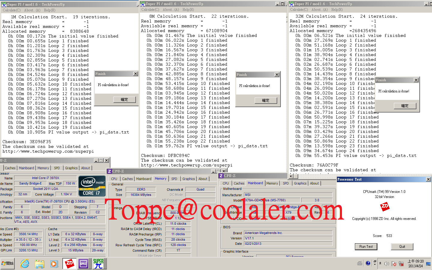Select About tab in Mainboard CPU-Z window
The height and width of the screenshot is (270, 432).
(x=314, y=183)
